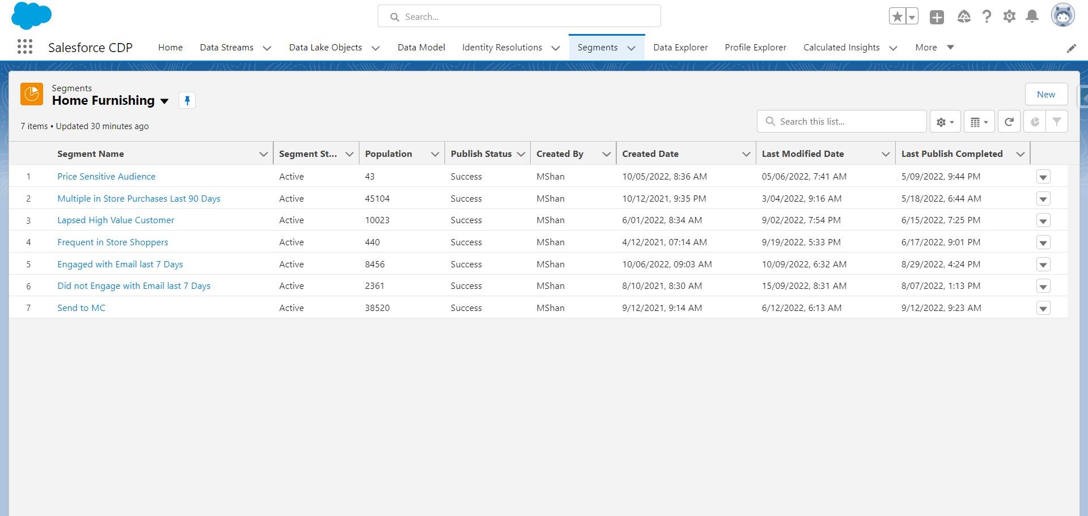The image size is (1088, 516).
Task: Open Publish Status column menu chevron
Action: point(520,154)
